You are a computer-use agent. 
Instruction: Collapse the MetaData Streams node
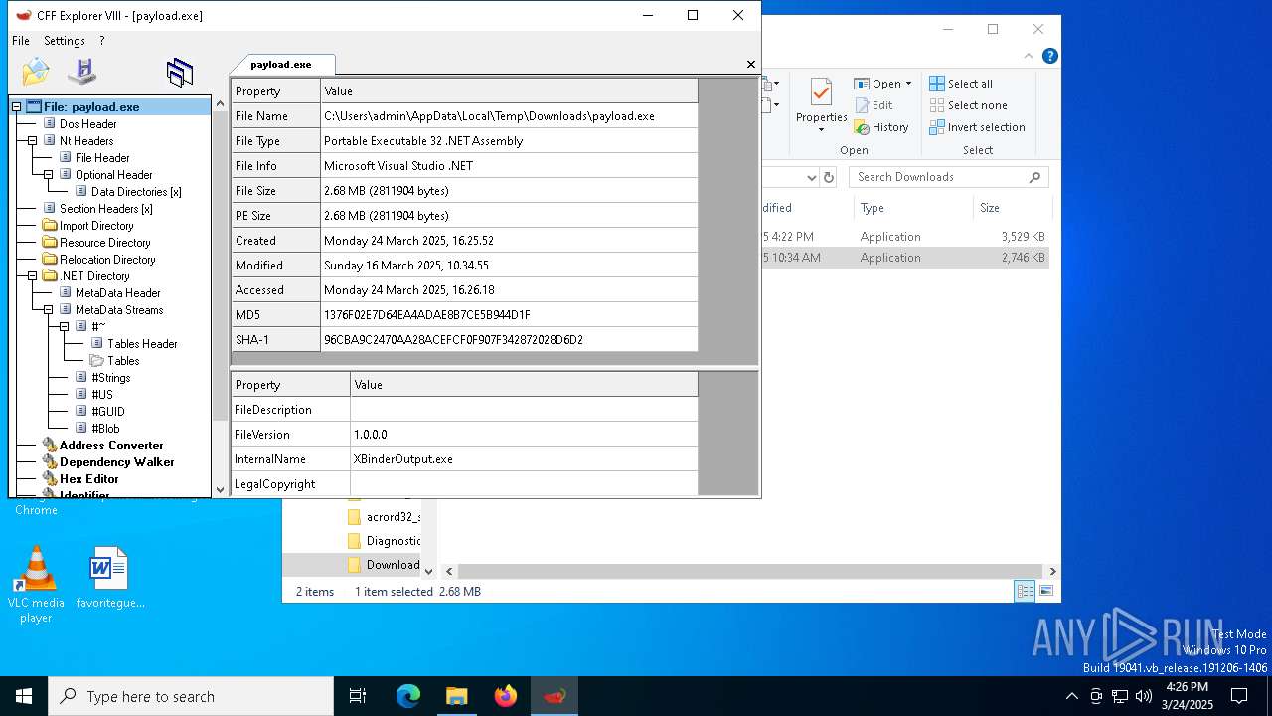point(48,310)
